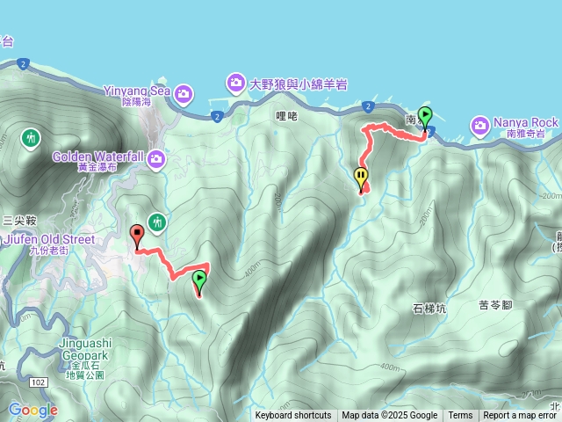Open the 大野狼與小綿羊岩 camera marker
562x422 pixels.
(235, 84)
